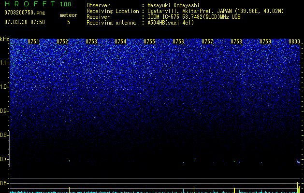Screen dimensions: 304x193
Task: Select the A504HB(yagi 4el) antenna text
Action: pos(171,23)
